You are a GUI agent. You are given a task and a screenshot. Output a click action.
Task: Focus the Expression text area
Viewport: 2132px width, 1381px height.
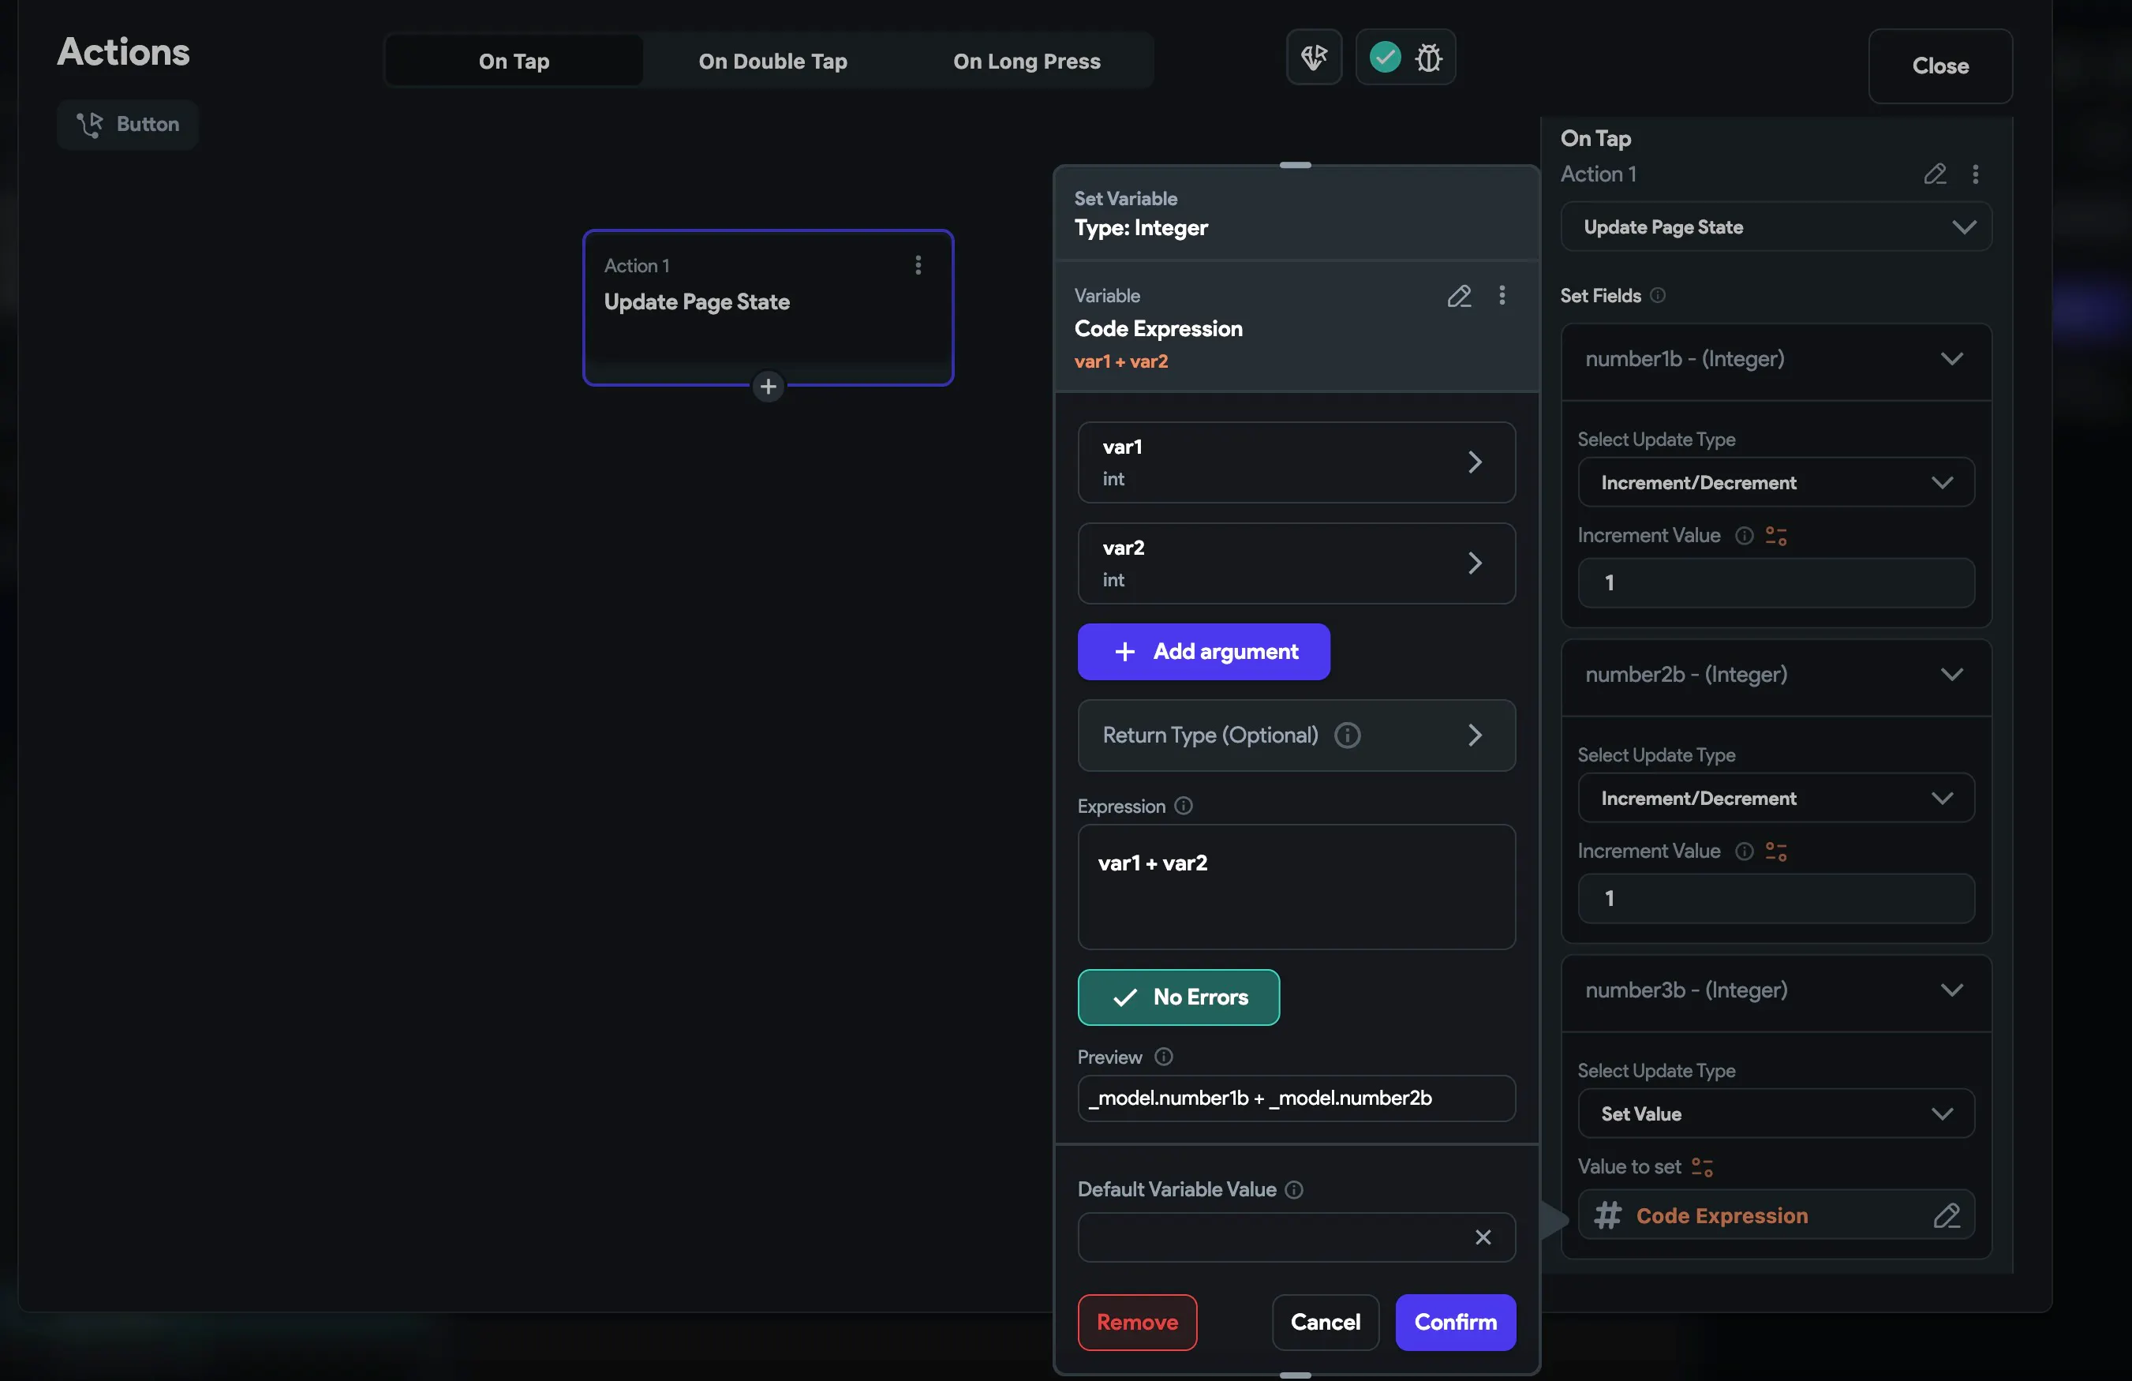coord(1296,886)
